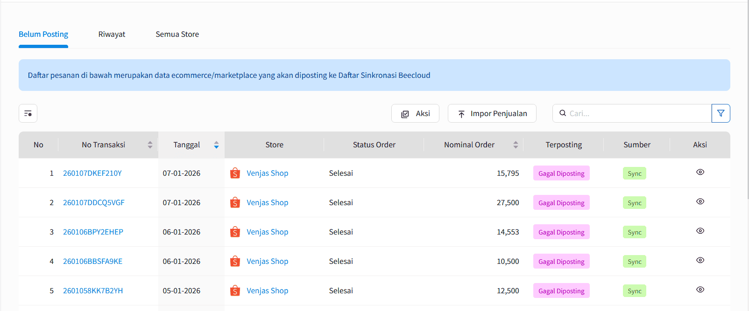Select the Belum Posting tab

tap(43, 35)
